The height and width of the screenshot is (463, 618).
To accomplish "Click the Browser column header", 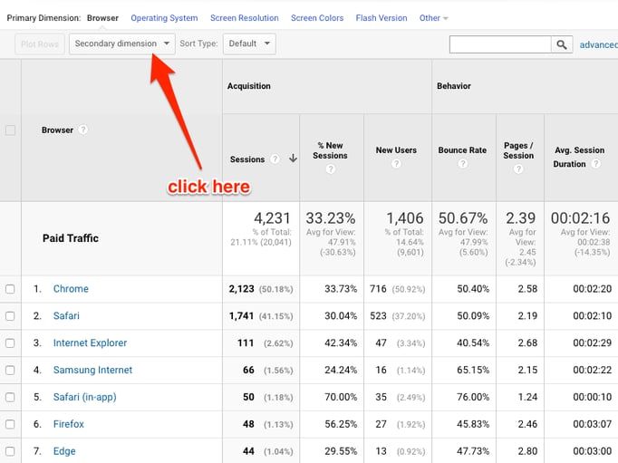I will point(58,130).
